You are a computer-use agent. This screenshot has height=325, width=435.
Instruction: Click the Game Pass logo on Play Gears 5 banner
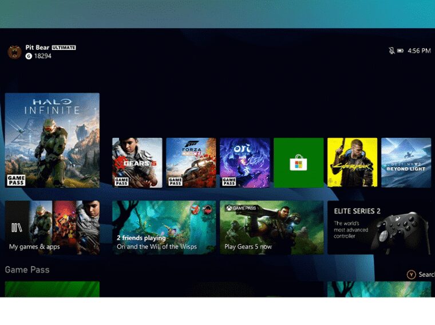click(x=240, y=207)
